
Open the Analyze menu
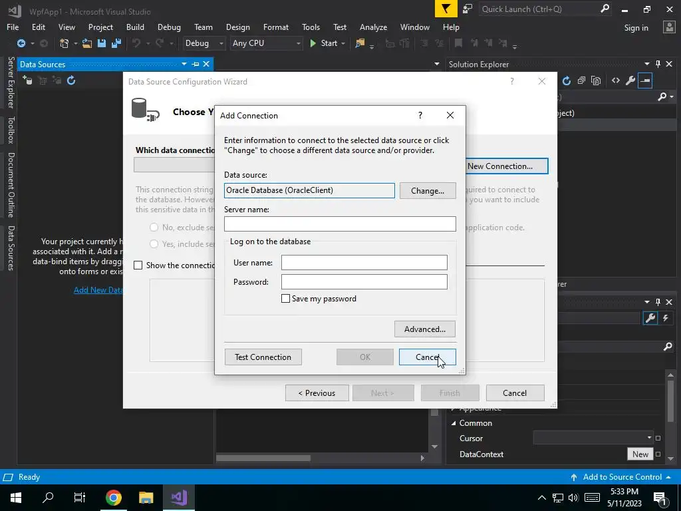pos(373,27)
